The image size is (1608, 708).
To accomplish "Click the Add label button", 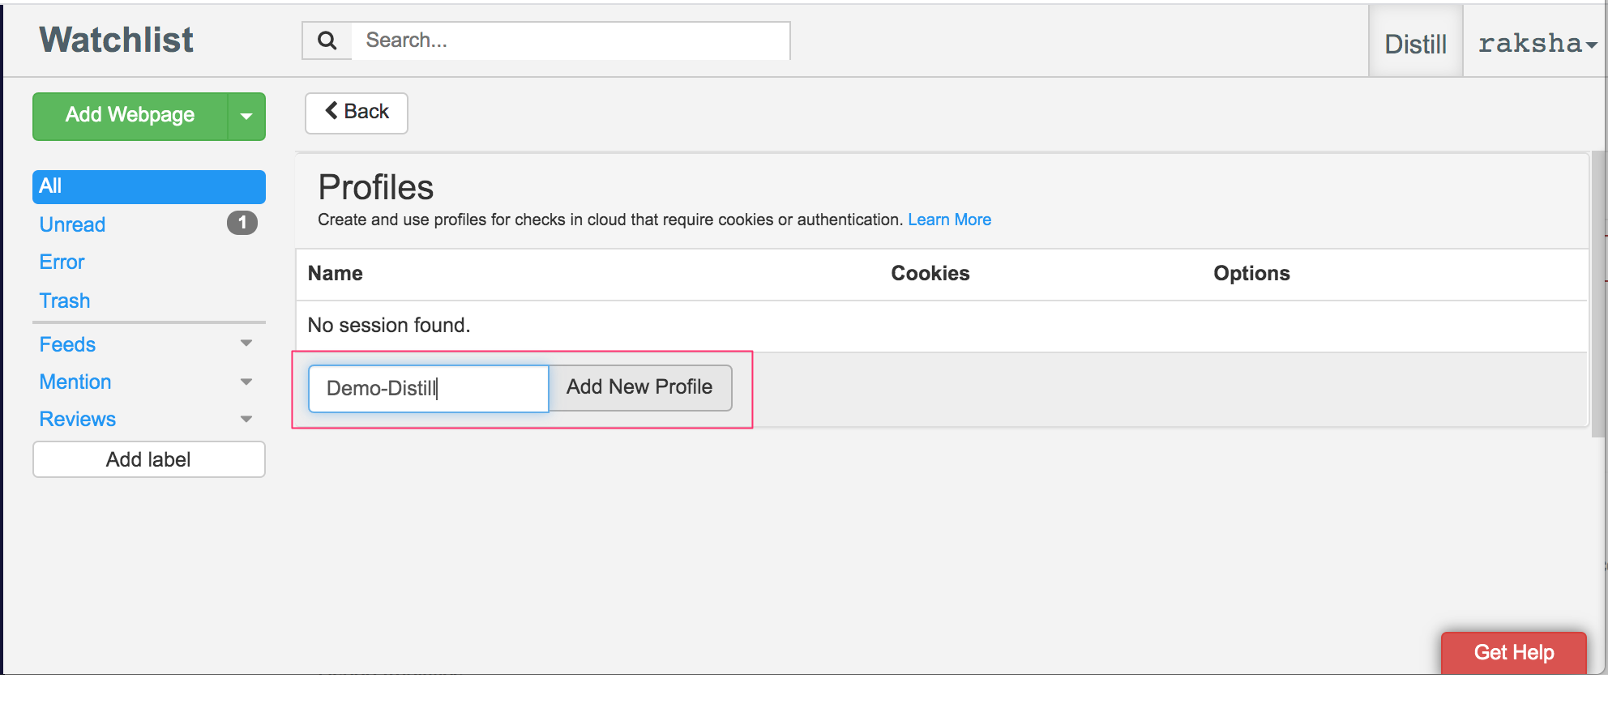I will click(148, 459).
